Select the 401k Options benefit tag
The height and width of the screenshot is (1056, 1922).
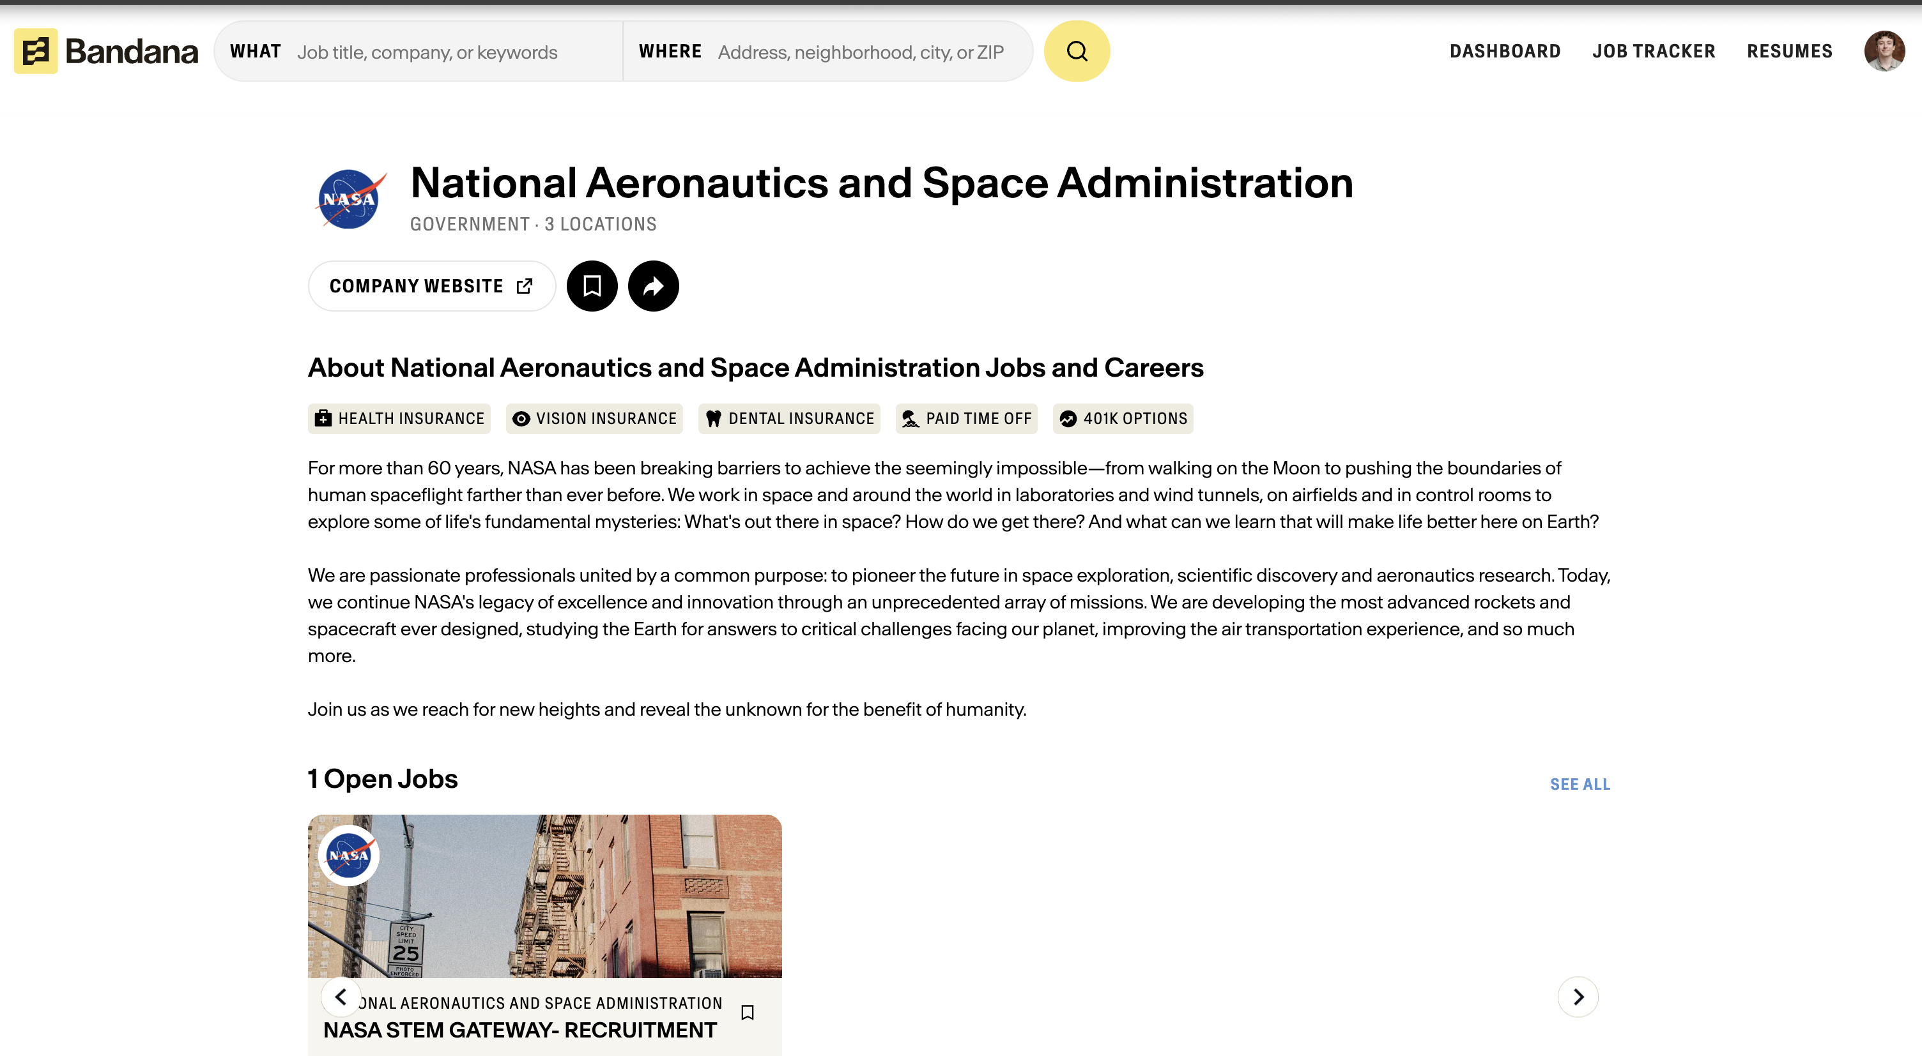click(x=1122, y=418)
